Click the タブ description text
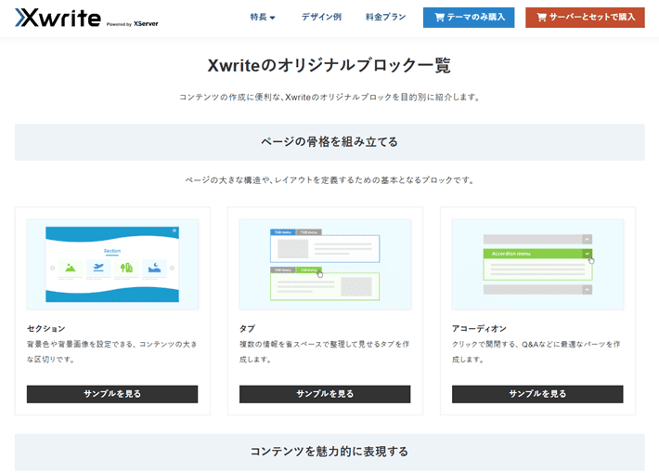The image size is (659, 473). point(325,352)
